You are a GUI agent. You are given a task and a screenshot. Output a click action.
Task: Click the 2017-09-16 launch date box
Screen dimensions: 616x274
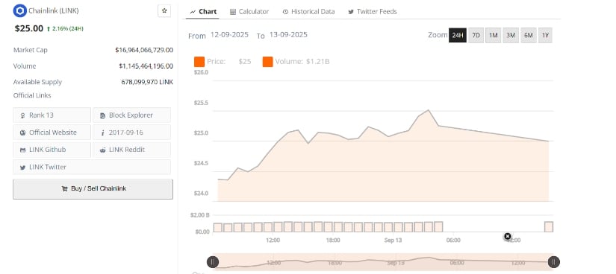click(131, 133)
